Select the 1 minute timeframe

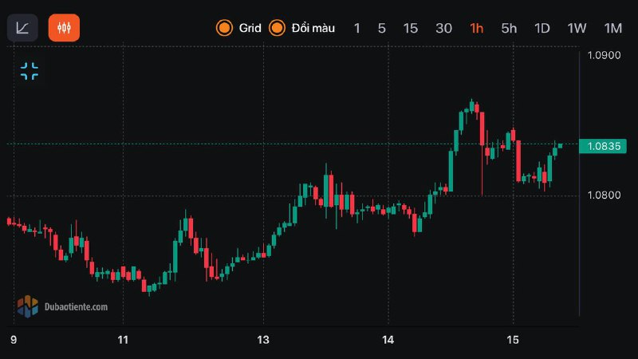tap(356, 28)
